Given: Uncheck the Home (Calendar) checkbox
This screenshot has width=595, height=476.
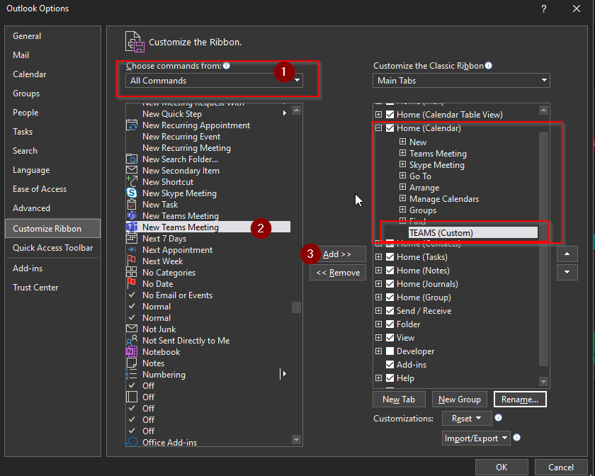Looking at the screenshot, I should tap(390, 128).
